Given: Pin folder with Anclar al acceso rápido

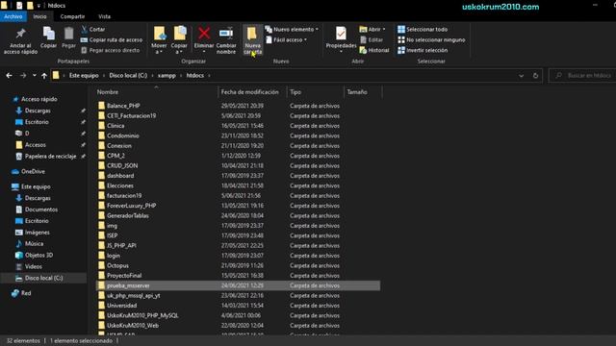Looking at the screenshot, I should pyautogui.click(x=20, y=40).
